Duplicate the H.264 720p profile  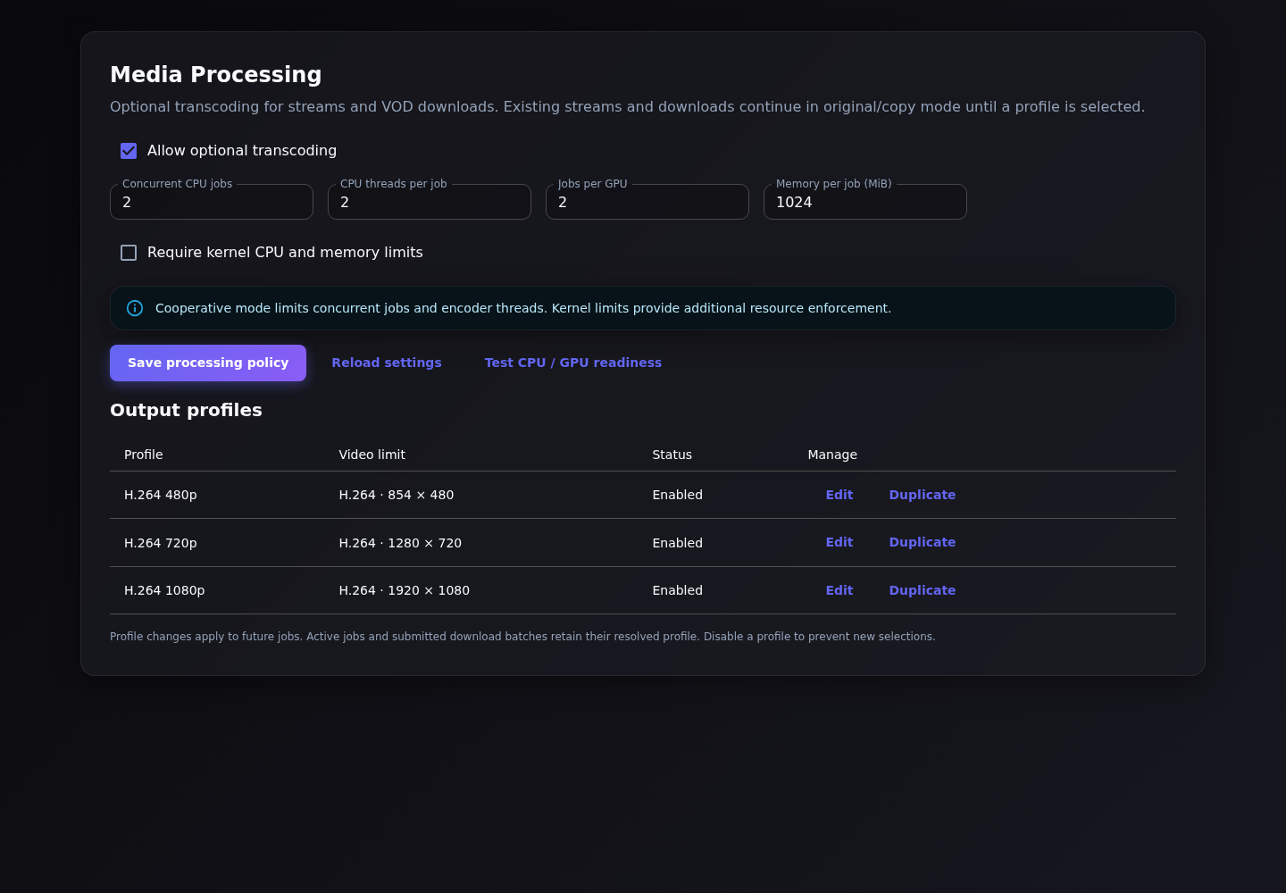[x=923, y=542]
